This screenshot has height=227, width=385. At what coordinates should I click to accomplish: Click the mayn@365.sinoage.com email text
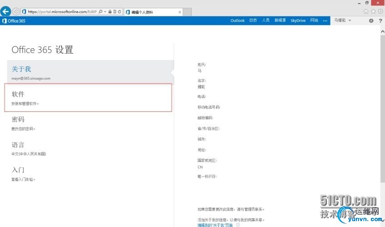[x=31, y=78]
